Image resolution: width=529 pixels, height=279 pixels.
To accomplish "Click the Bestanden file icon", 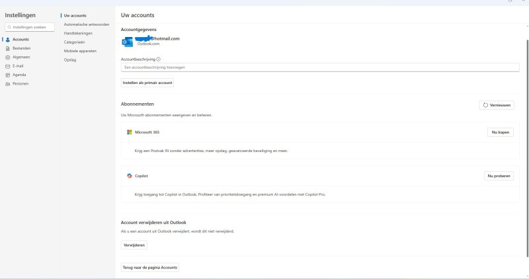I will (8, 48).
